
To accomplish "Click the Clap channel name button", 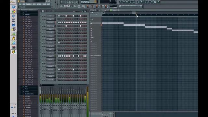I will point(51,19).
